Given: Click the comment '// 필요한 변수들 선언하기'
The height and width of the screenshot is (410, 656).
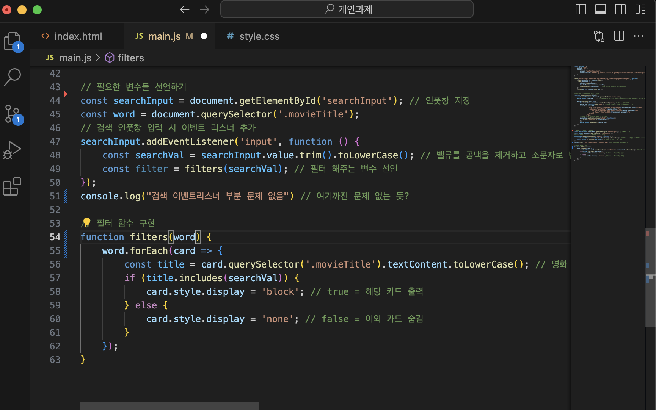Looking at the screenshot, I should (x=133, y=87).
